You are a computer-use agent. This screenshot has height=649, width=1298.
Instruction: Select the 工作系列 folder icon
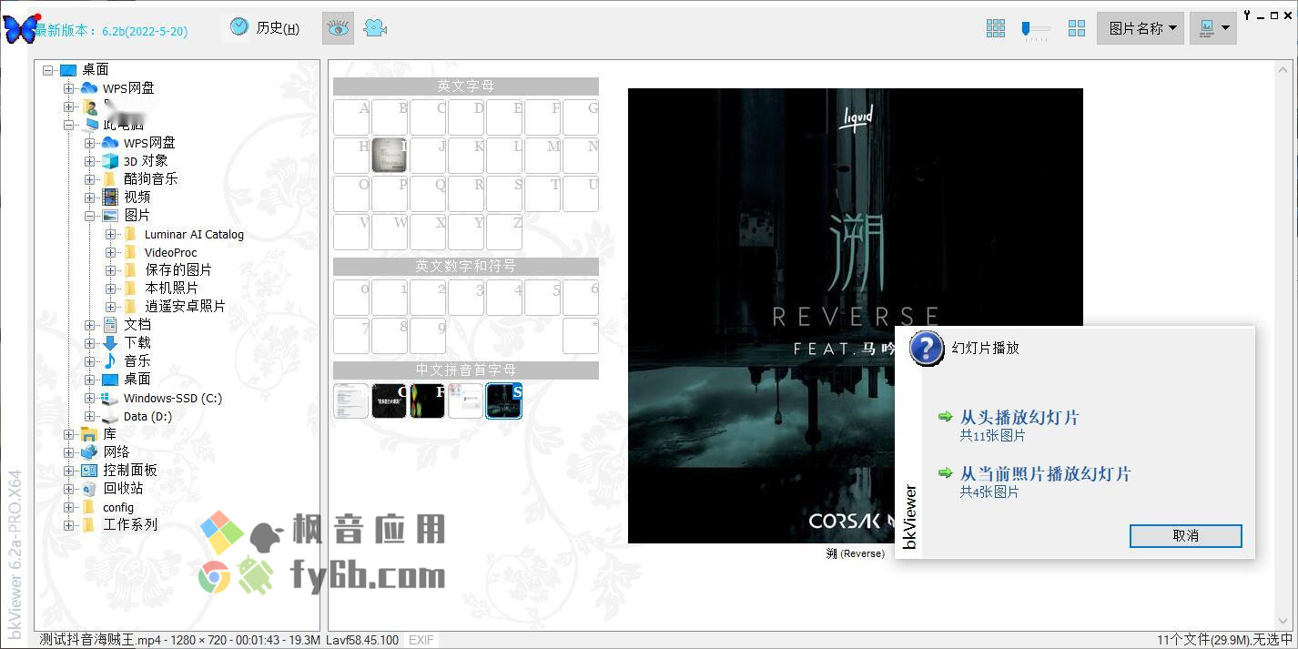click(88, 525)
